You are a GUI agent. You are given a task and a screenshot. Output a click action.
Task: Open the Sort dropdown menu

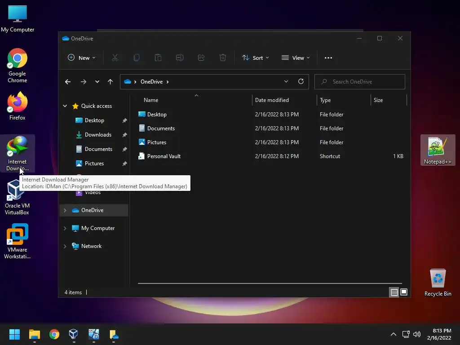tap(255, 58)
